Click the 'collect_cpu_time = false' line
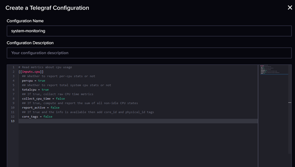 click(43, 98)
